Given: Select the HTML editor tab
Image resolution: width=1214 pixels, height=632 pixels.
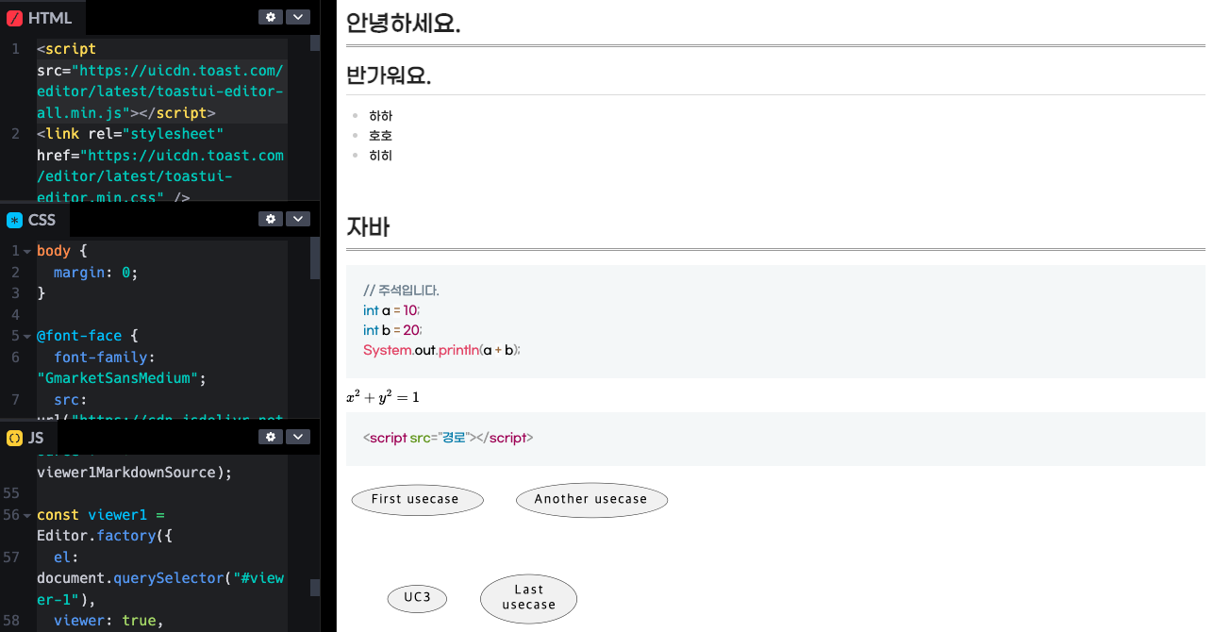Looking at the screenshot, I should click(x=42, y=18).
